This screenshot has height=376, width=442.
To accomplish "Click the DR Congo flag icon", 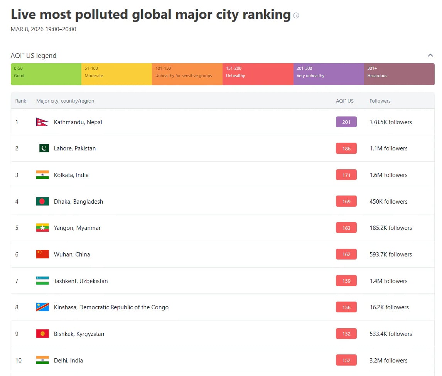I will [x=42, y=307].
